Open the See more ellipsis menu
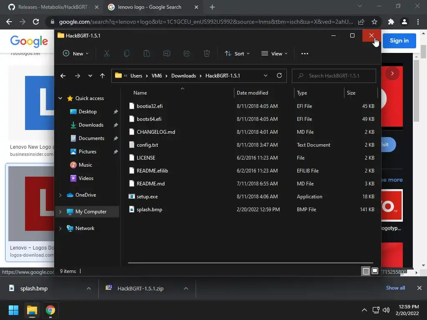 pos(305,54)
